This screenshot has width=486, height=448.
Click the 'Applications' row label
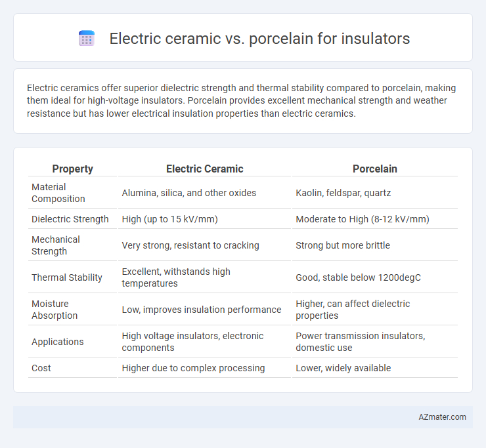[x=58, y=342]
